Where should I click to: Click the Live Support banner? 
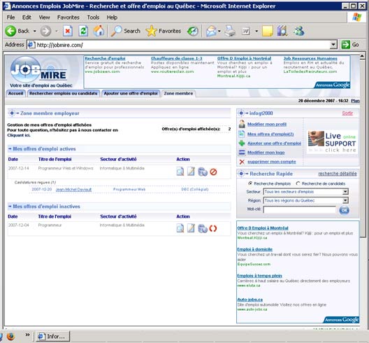[332, 142]
